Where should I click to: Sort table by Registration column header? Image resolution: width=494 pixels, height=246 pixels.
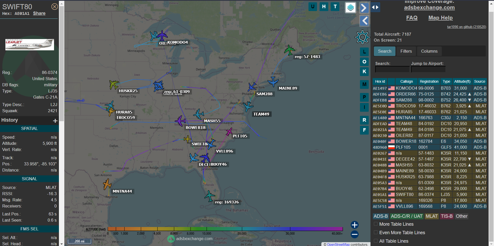(429, 81)
